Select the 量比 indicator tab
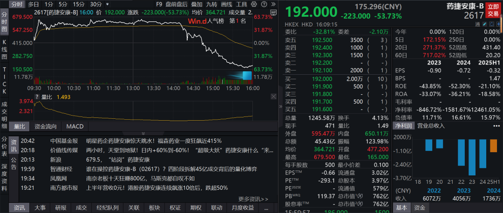This screenshot has height=213, width=503. [x=20, y=126]
